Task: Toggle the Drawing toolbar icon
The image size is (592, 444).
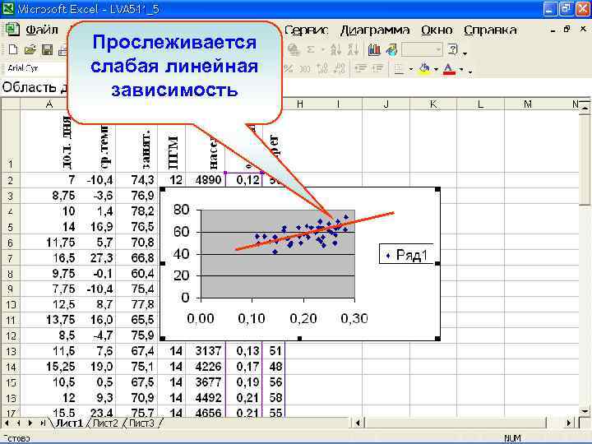Action: 391,49
